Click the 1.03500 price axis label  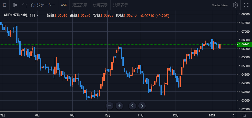tap(244, 92)
